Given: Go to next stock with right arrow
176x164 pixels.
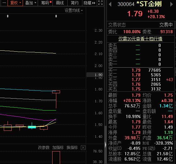Looking at the screenshot, I should click(x=171, y=4).
